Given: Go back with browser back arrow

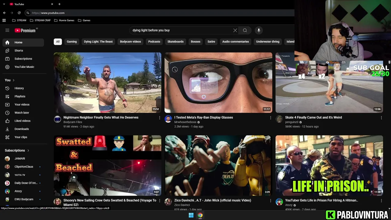Looking at the screenshot, I should coord(4,13).
